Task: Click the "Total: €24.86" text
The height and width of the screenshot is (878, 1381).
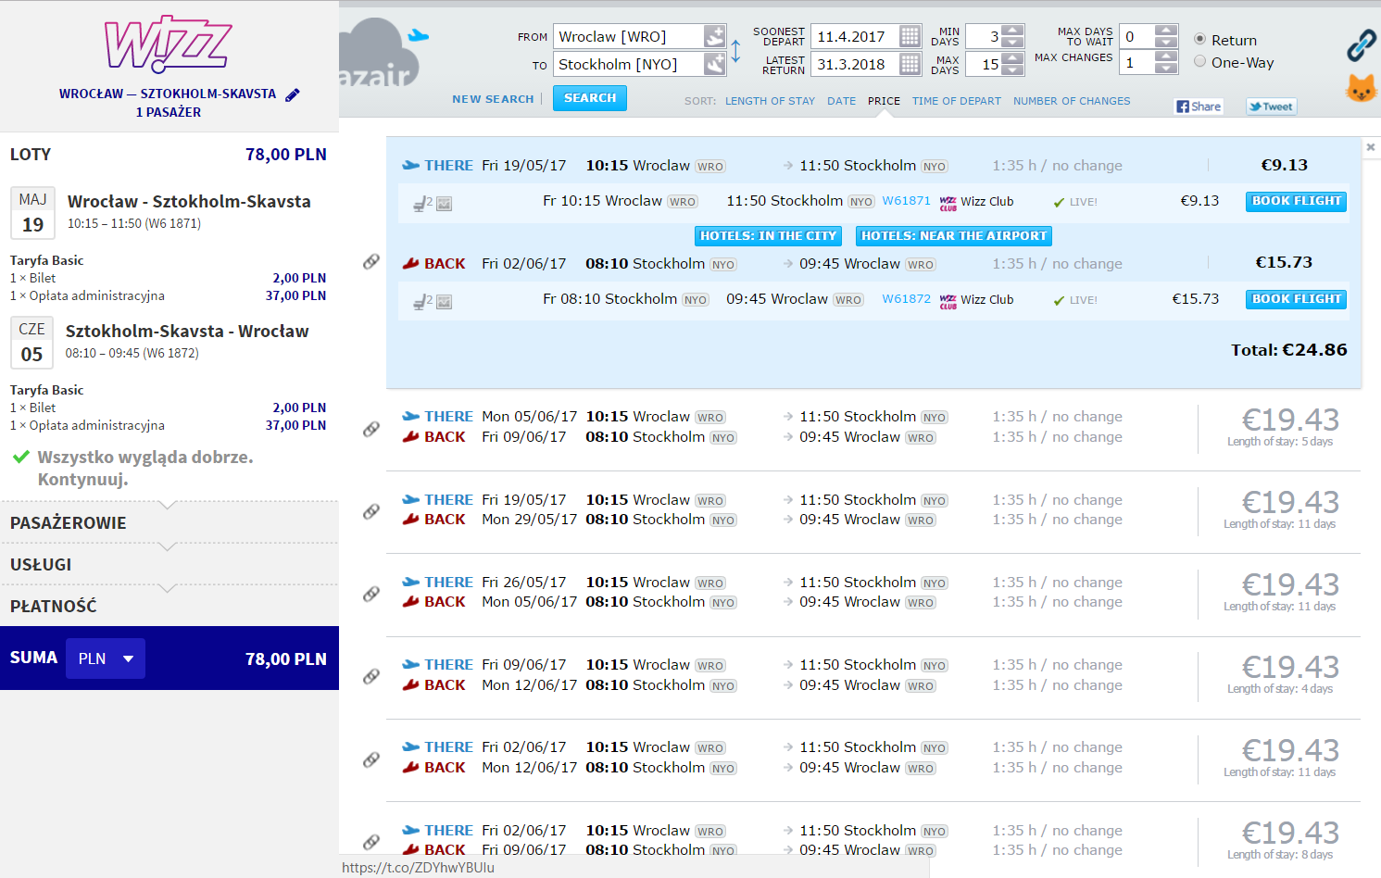Action: [x=1288, y=350]
